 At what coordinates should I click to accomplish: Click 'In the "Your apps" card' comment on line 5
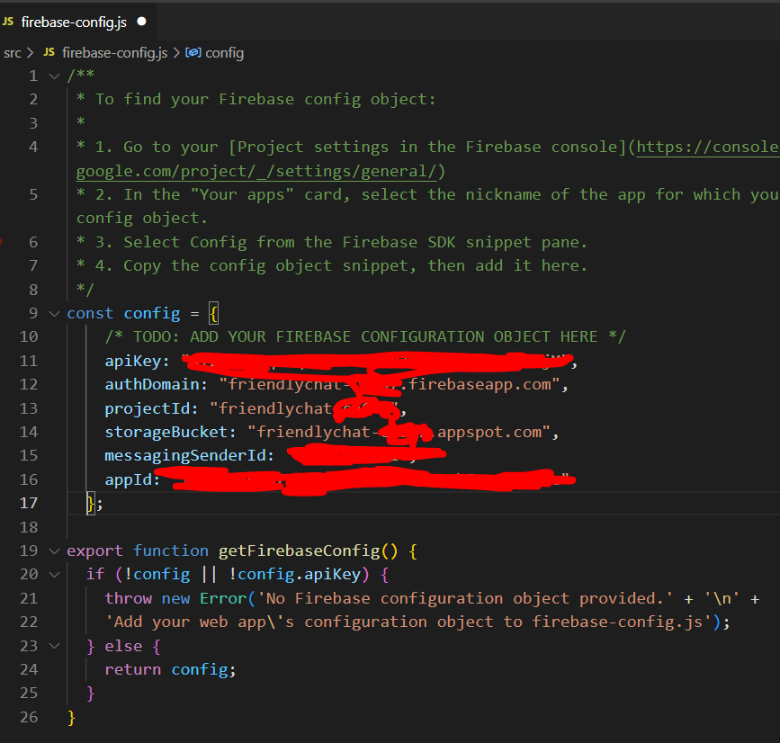point(238,194)
